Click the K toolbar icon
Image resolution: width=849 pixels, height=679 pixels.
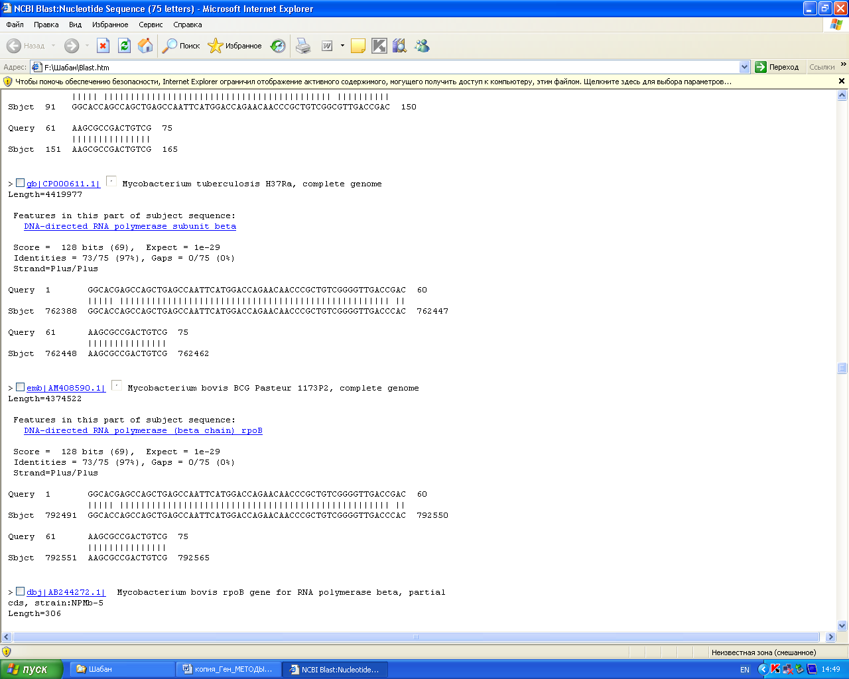[x=379, y=46]
